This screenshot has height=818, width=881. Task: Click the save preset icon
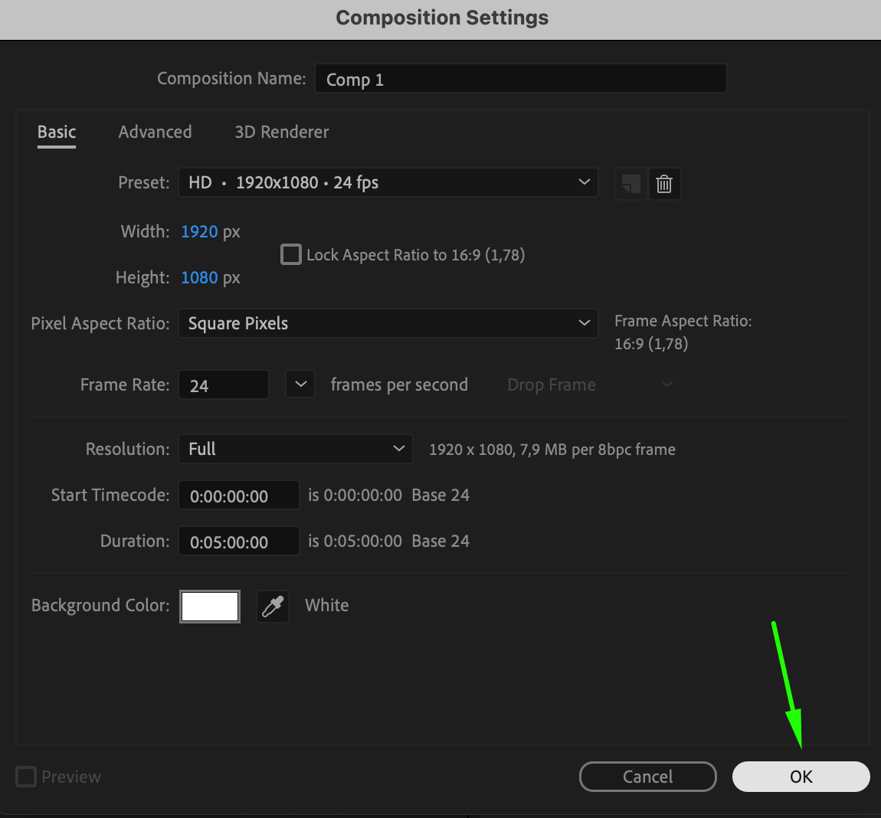click(630, 184)
